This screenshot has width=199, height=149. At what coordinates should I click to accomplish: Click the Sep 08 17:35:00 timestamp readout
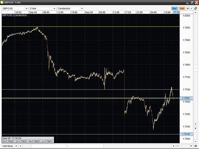(x=12, y=138)
